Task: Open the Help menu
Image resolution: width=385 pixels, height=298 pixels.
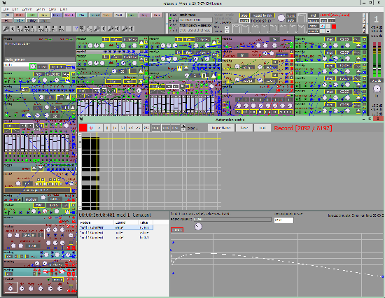Action: pyautogui.click(x=63, y=9)
